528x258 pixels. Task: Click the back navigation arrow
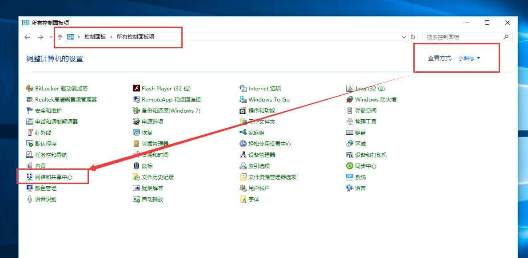[x=27, y=37]
